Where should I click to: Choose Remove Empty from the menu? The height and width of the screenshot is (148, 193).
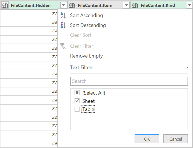click(x=86, y=56)
